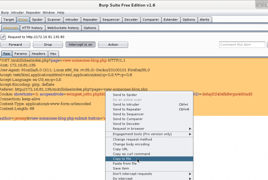
Task: Minimize the Burp Suite window
Action: pos(260,5)
